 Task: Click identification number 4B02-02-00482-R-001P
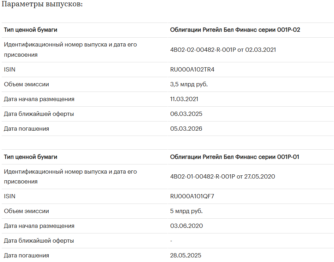point(202,50)
